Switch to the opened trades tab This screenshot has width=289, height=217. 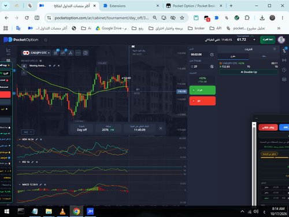233,56
